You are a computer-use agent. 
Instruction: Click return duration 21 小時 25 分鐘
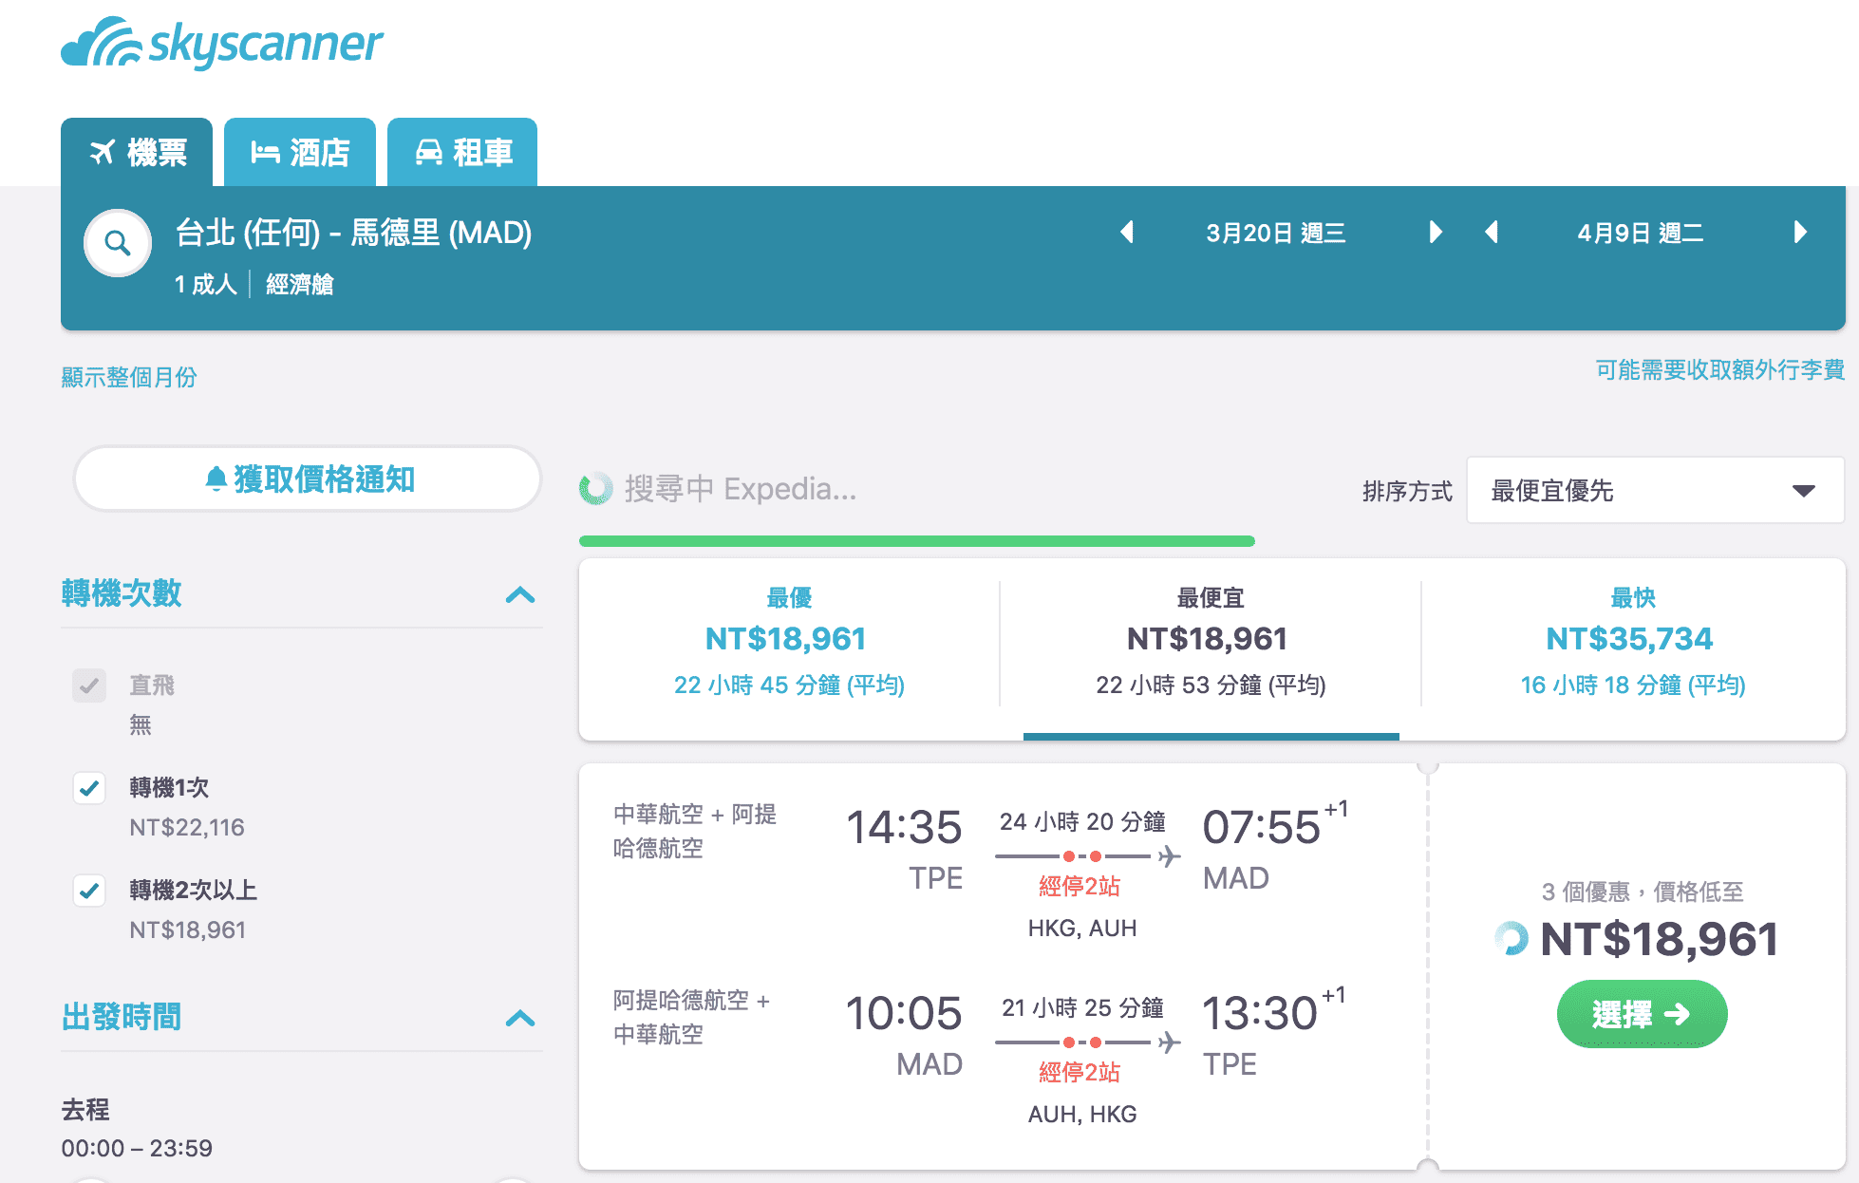click(1082, 1007)
